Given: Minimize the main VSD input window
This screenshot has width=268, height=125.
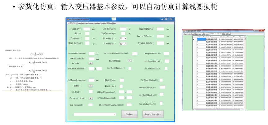Looking at the screenshot, I should [x=162, y=19].
